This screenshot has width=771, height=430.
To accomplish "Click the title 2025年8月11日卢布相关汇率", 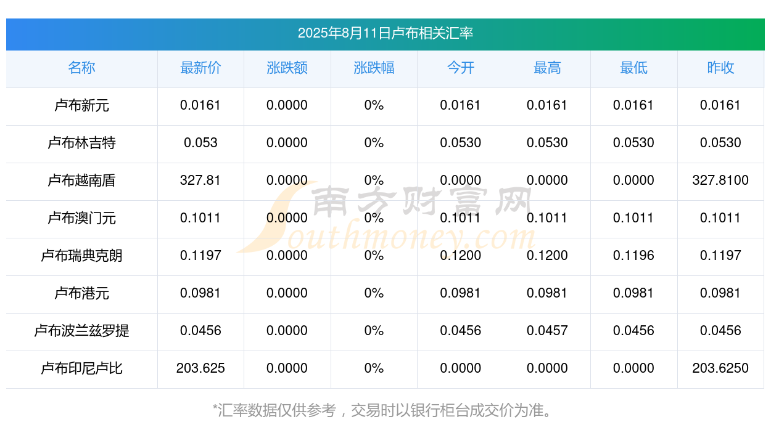I will pos(385,33).
